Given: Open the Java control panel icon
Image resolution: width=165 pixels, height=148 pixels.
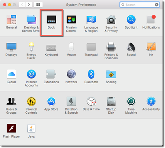Looking at the screenshot, I should [x=31, y=128].
